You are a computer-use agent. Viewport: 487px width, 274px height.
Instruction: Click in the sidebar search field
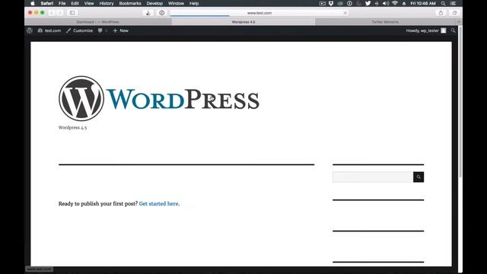point(373,177)
